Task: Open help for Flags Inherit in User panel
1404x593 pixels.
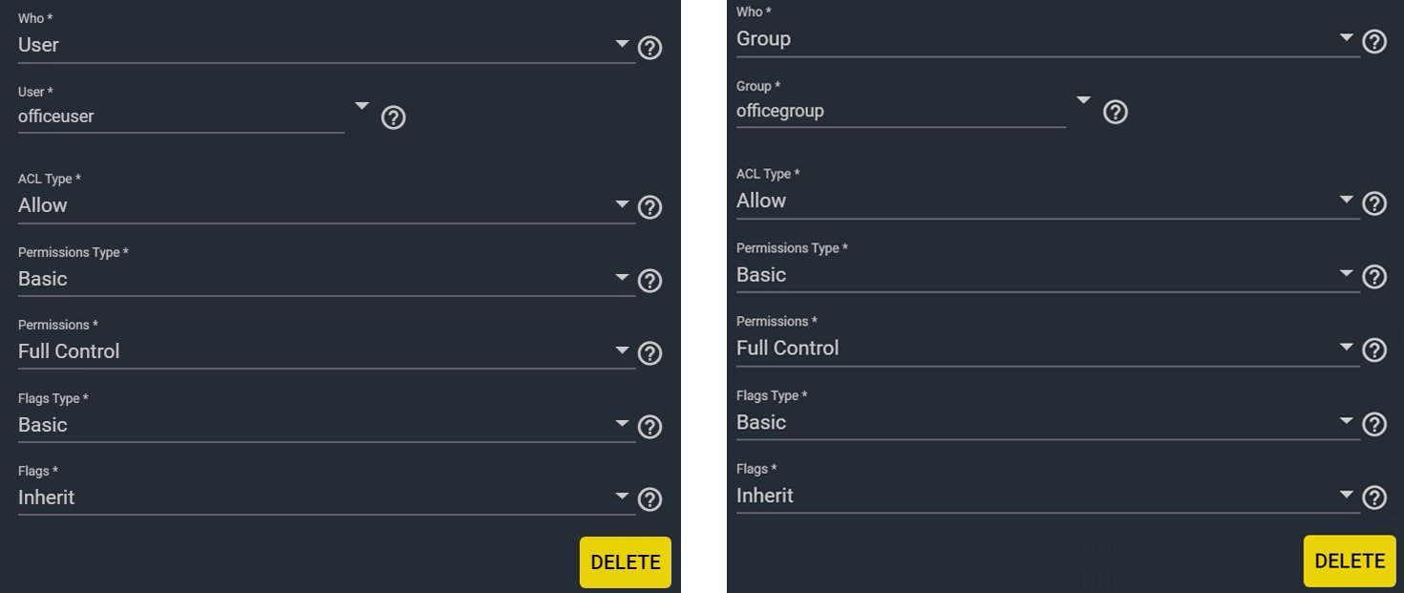Action: [649, 499]
